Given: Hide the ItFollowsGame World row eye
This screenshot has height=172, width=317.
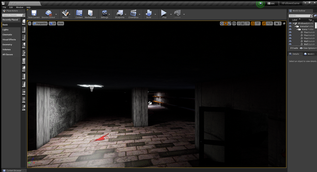Looking at the screenshot, I should [290, 23].
